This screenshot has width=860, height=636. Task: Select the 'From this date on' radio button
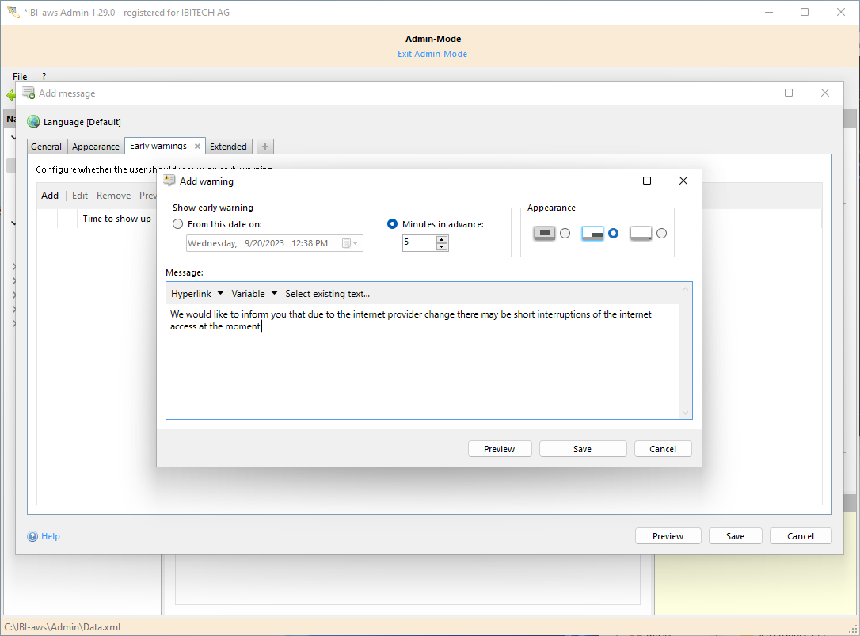coord(177,224)
